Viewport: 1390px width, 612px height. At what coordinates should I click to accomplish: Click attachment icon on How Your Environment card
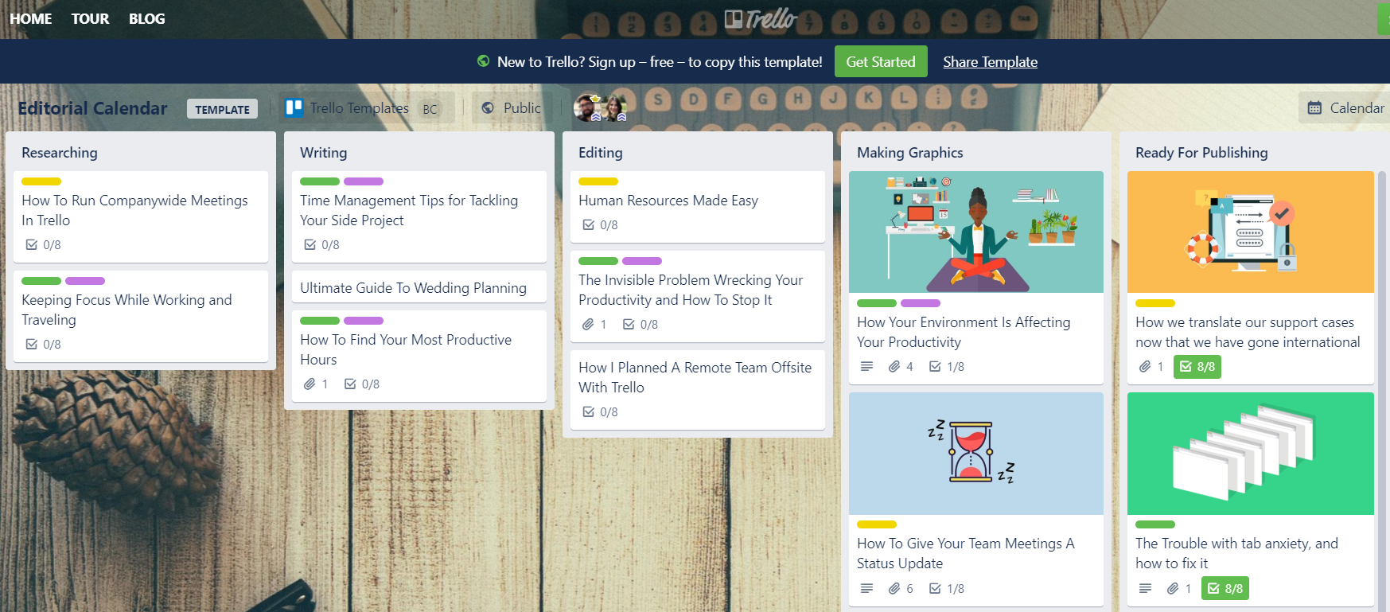click(x=894, y=367)
